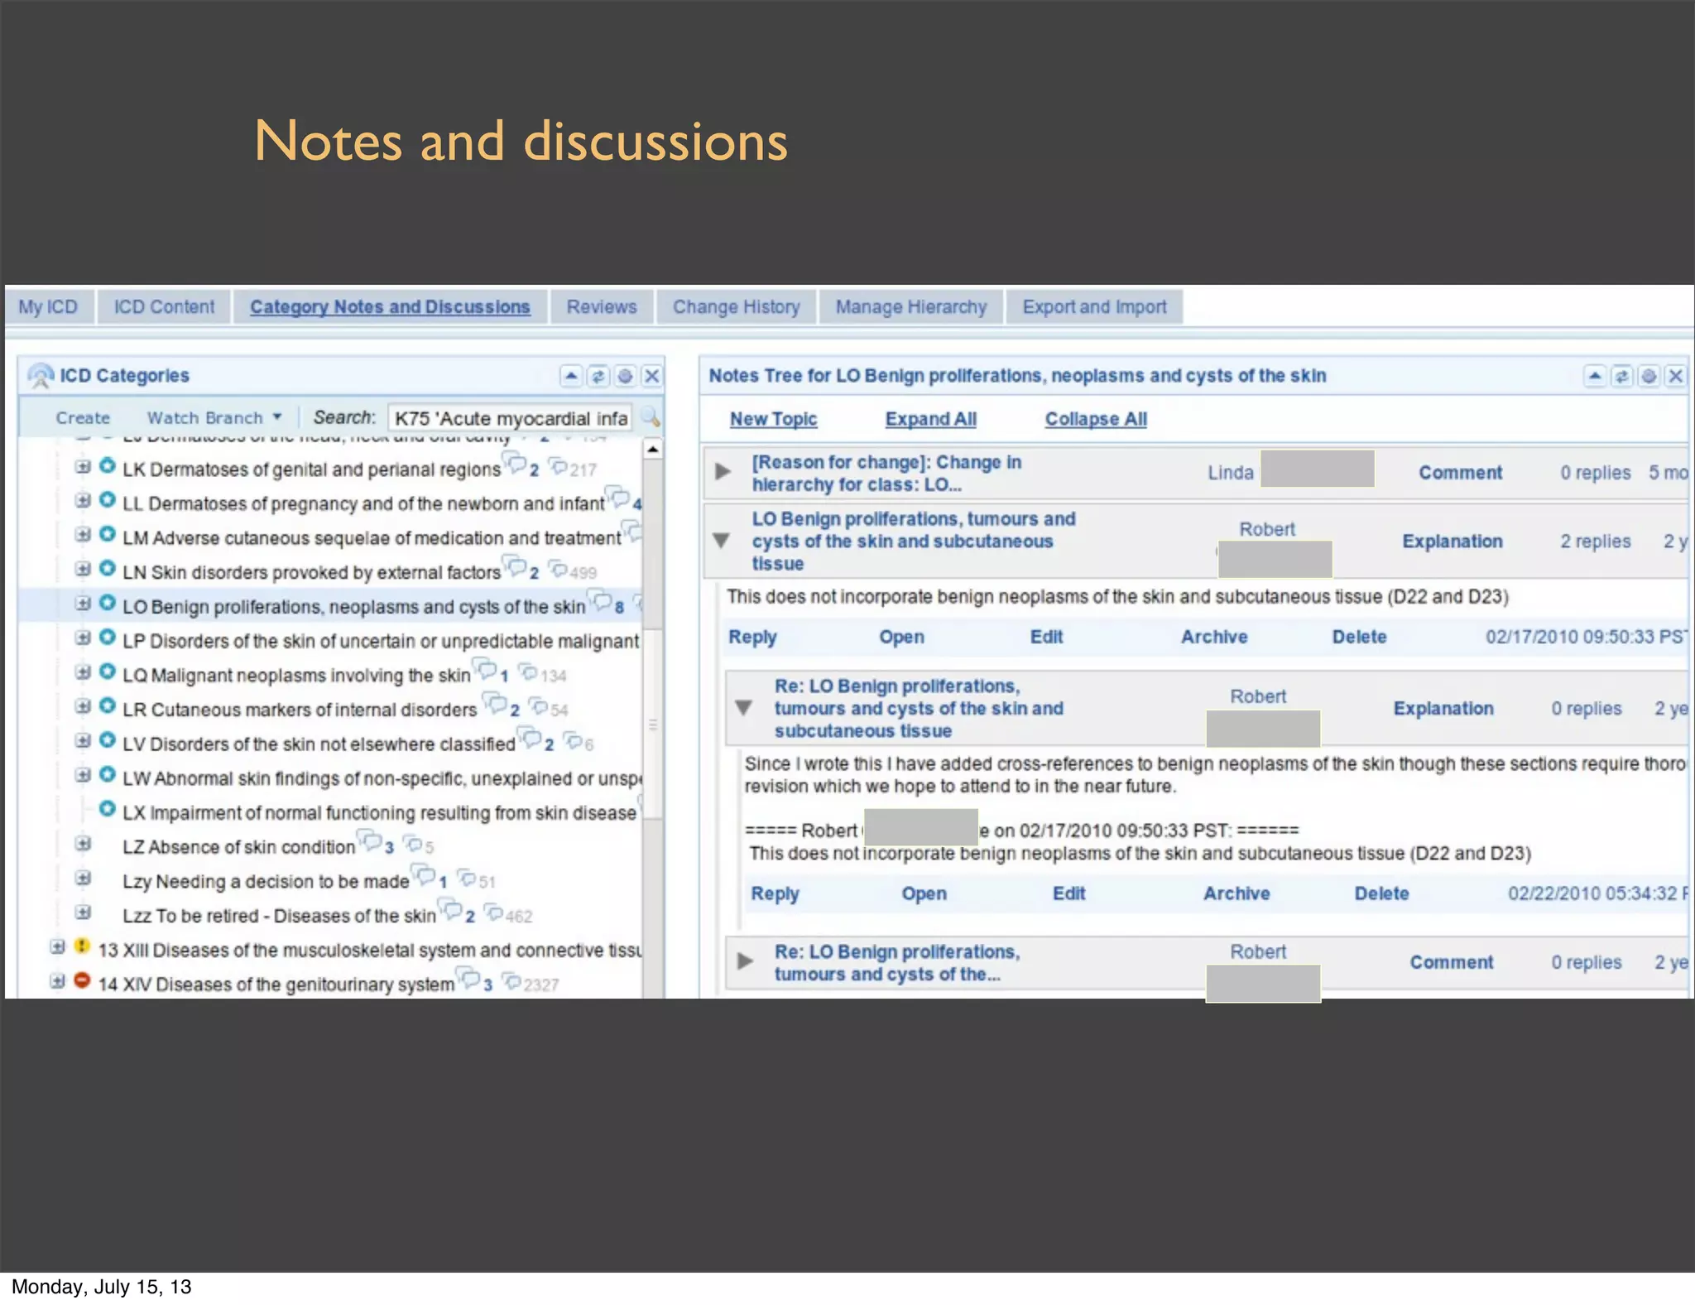Image resolution: width=1695 pixels, height=1305 pixels.
Task: Click Expand All link
Action: coord(931,419)
